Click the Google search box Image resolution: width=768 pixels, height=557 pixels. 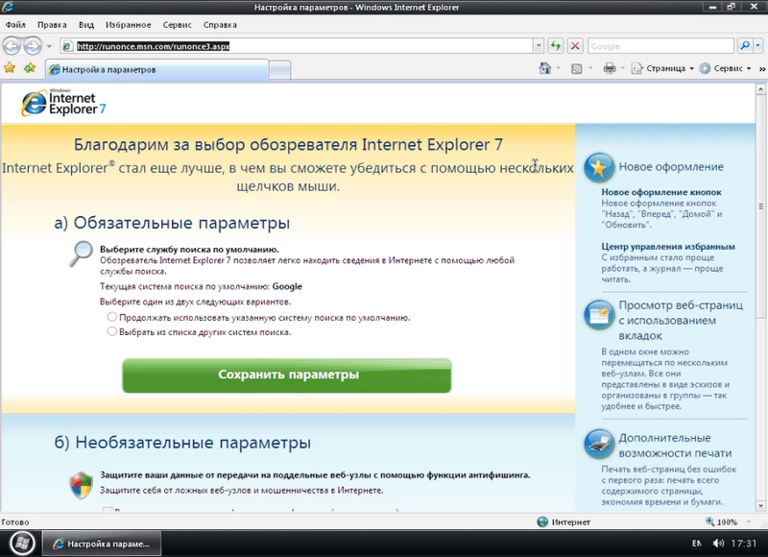tap(660, 46)
